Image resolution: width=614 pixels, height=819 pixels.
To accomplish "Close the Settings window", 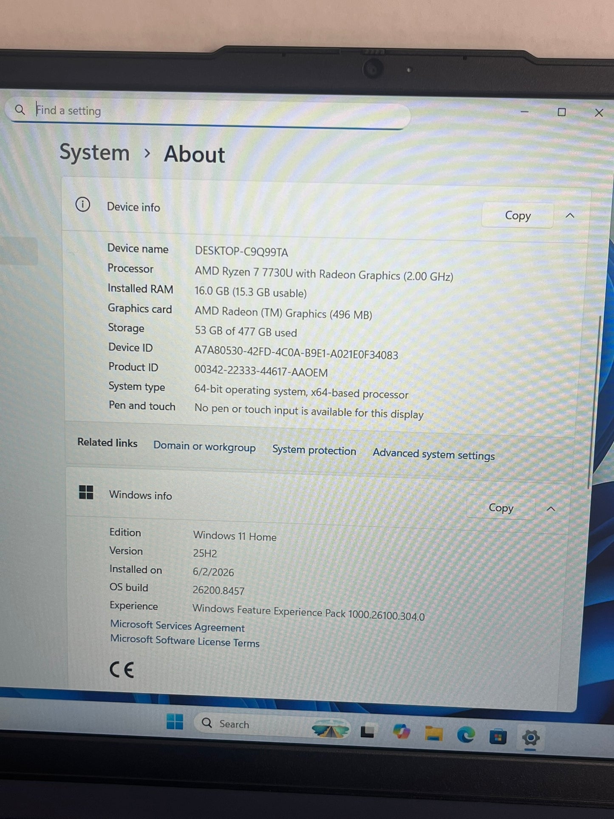I will [x=599, y=113].
